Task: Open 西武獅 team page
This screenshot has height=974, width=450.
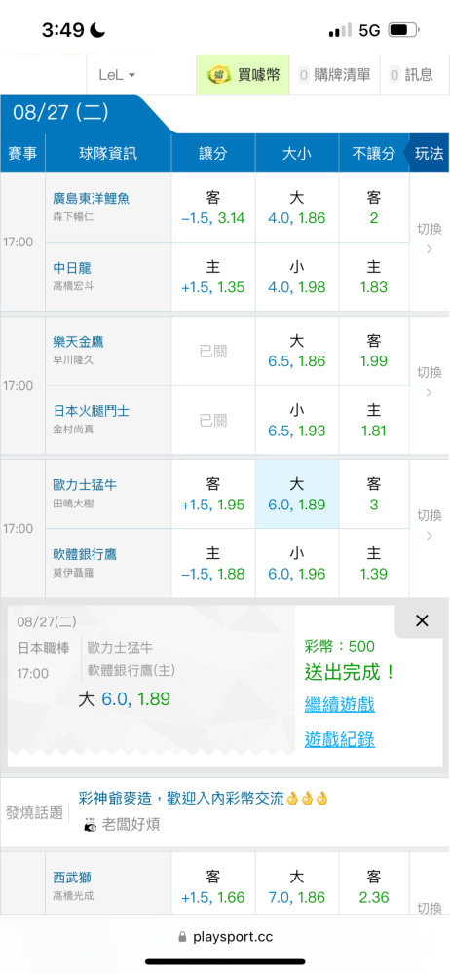Action: coord(72,878)
